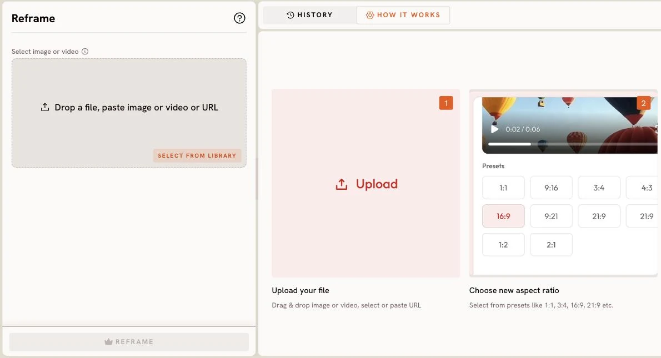Select the 1:2 aspect ratio preset
Screen dimensions: 661x358
pos(503,245)
